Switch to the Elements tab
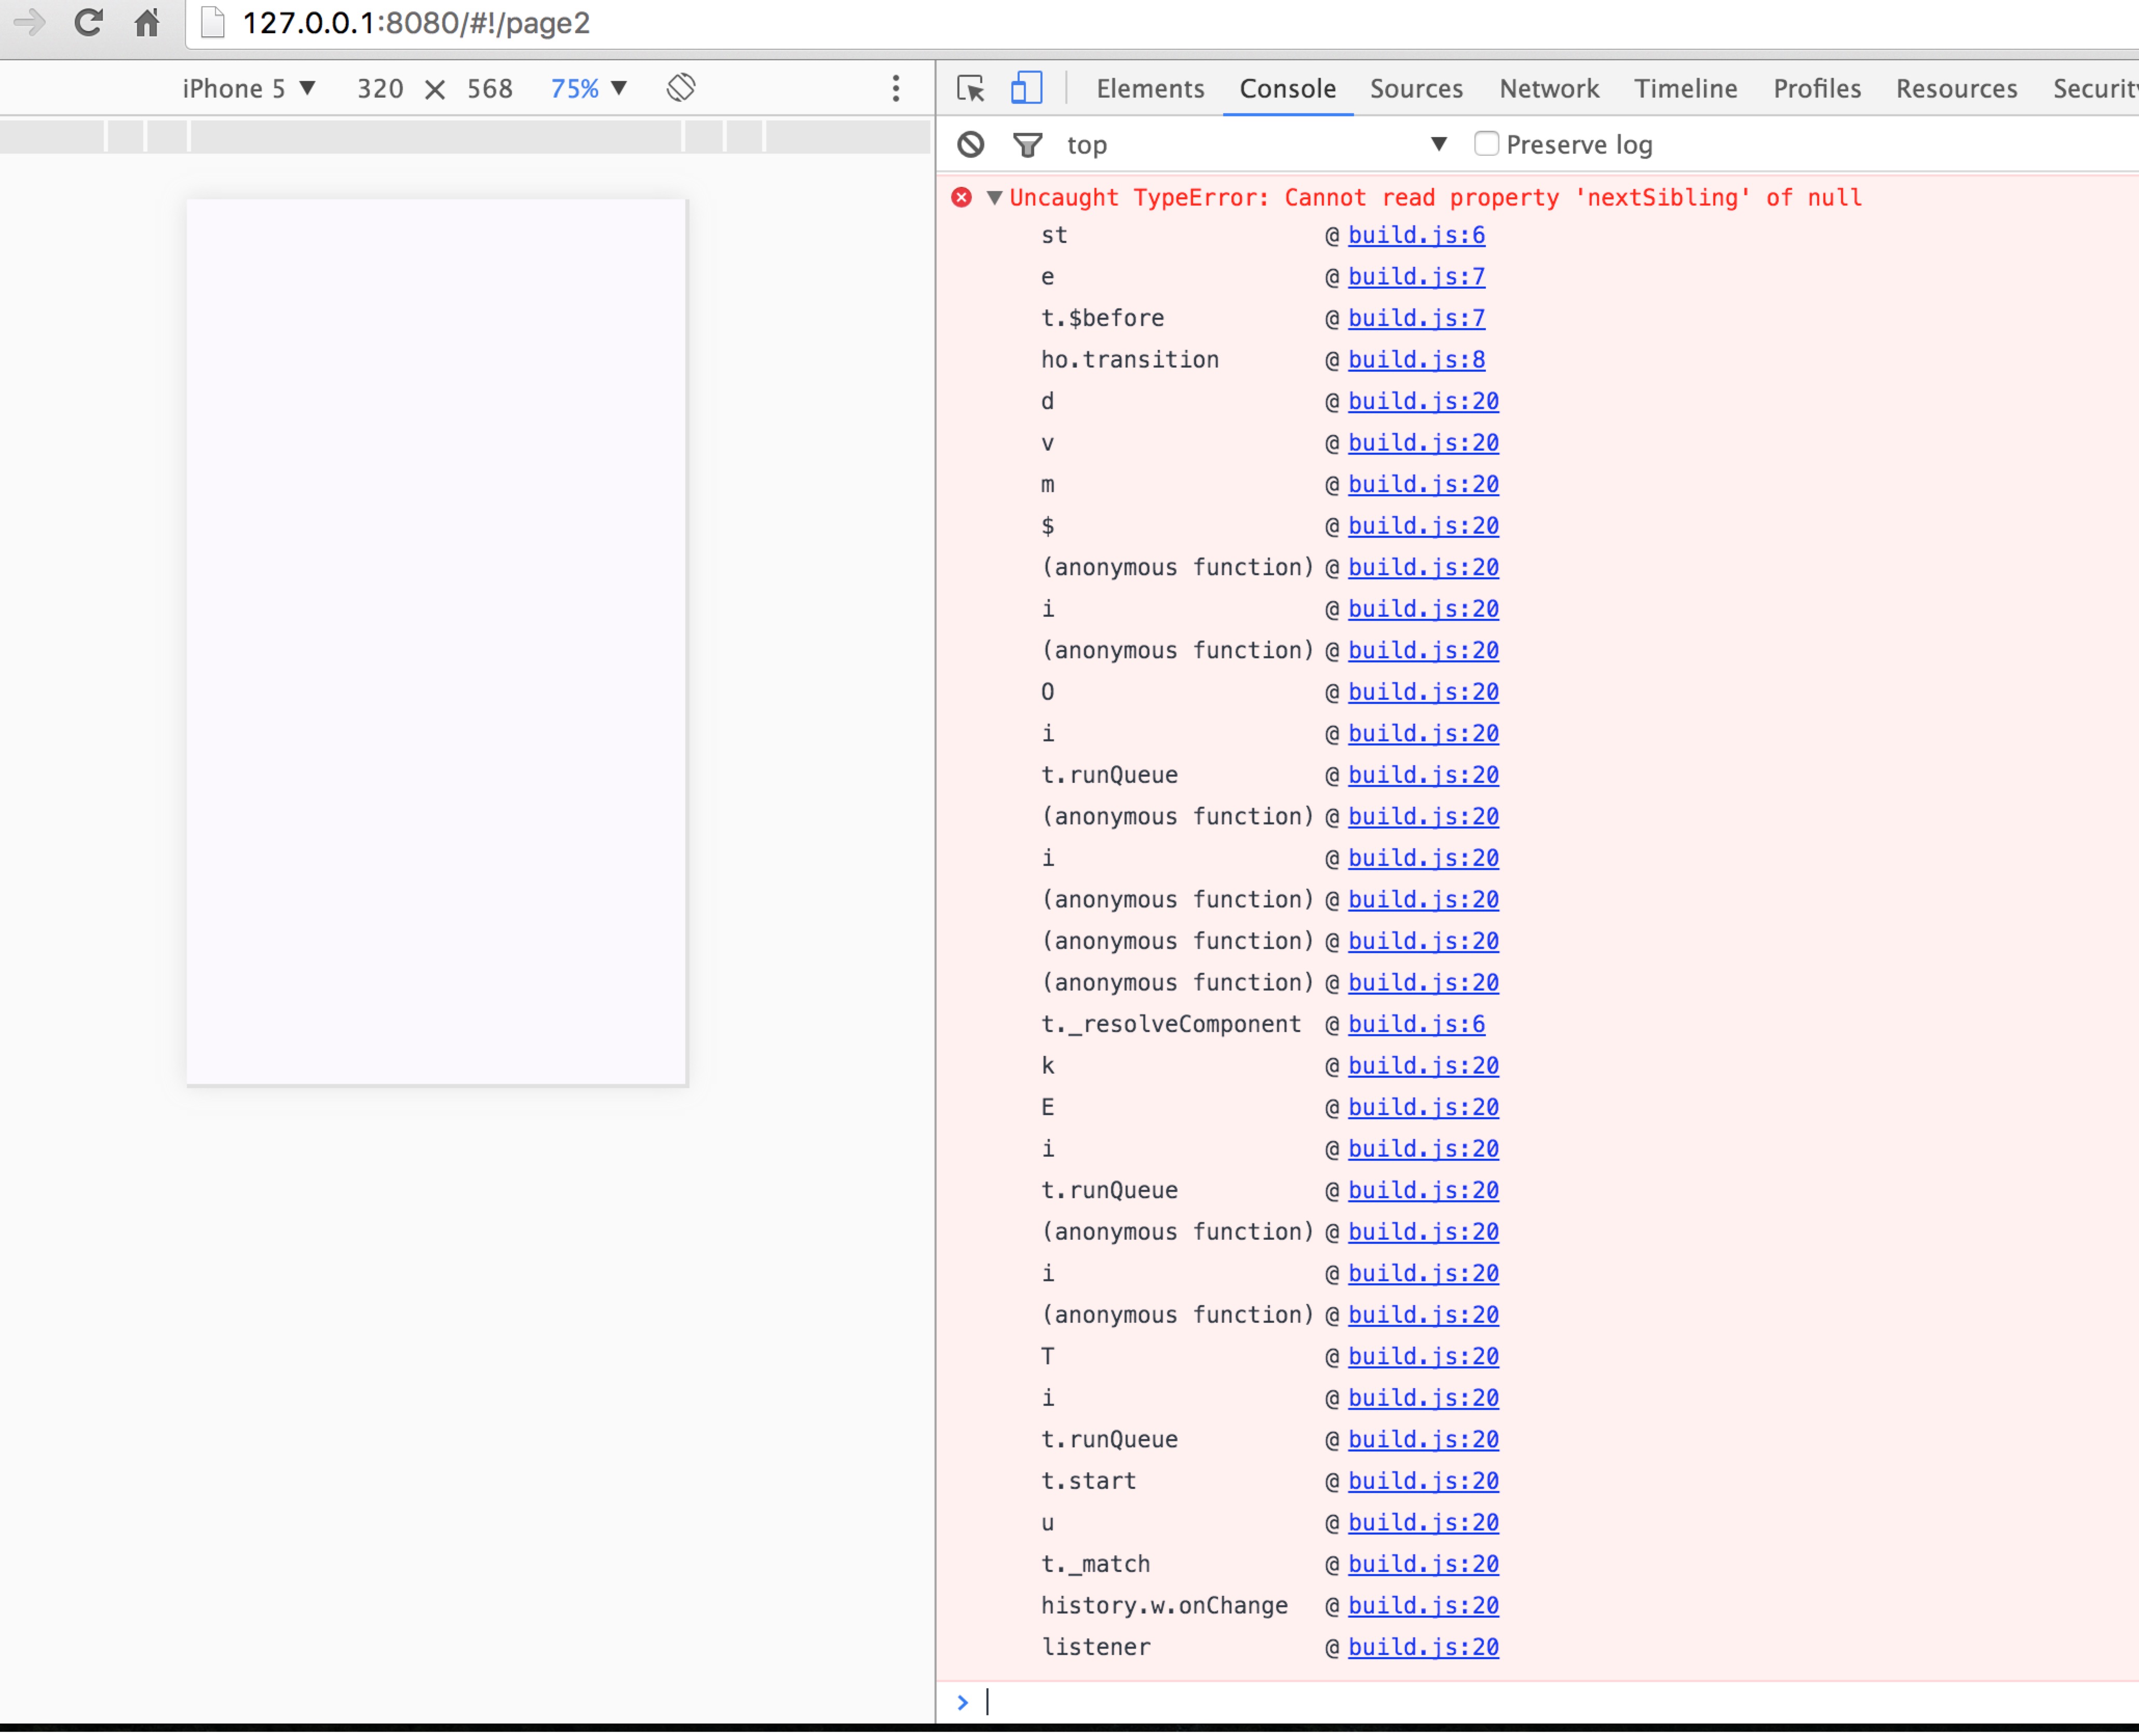This screenshot has width=2139, height=1736. pyautogui.click(x=1150, y=89)
